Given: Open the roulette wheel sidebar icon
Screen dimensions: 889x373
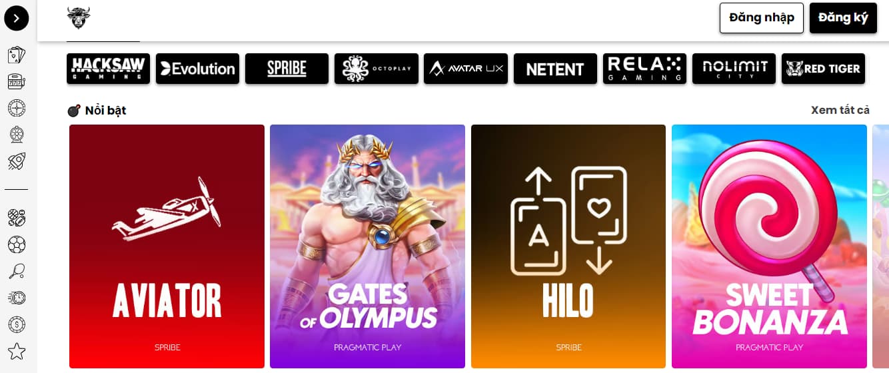Looking at the screenshot, I should (17, 108).
